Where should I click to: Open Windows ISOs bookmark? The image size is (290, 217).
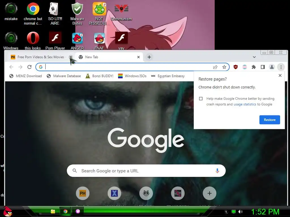(132, 76)
